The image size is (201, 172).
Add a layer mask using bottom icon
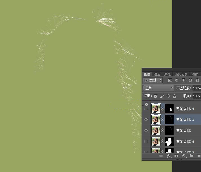(x=177, y=156)
